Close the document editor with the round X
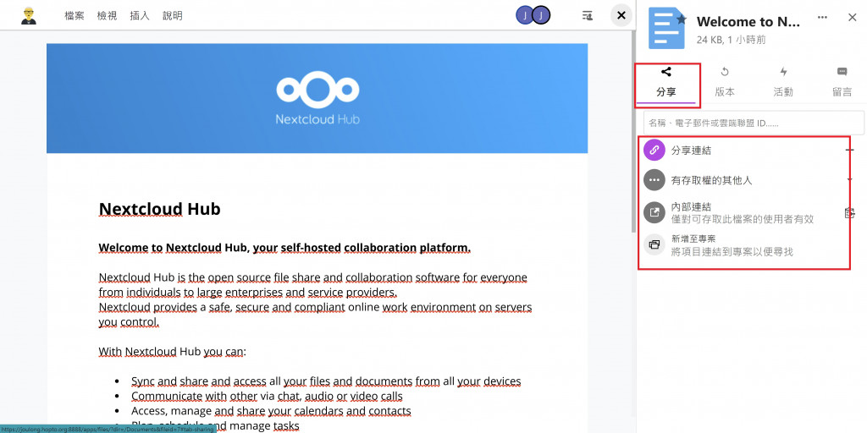 (x=621, y=15)
